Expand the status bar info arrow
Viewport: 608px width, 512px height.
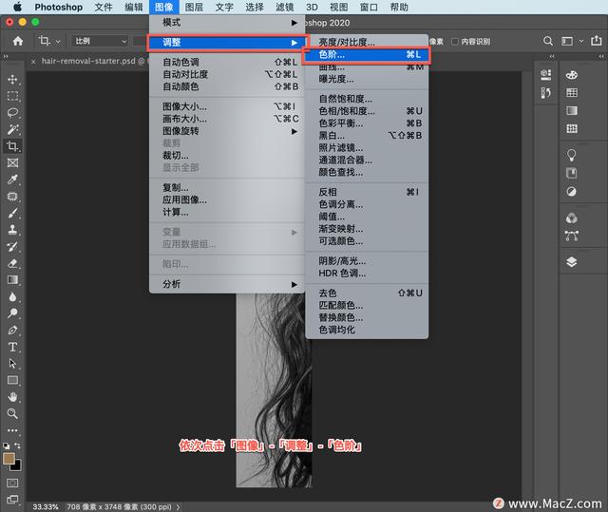point(178,506)
